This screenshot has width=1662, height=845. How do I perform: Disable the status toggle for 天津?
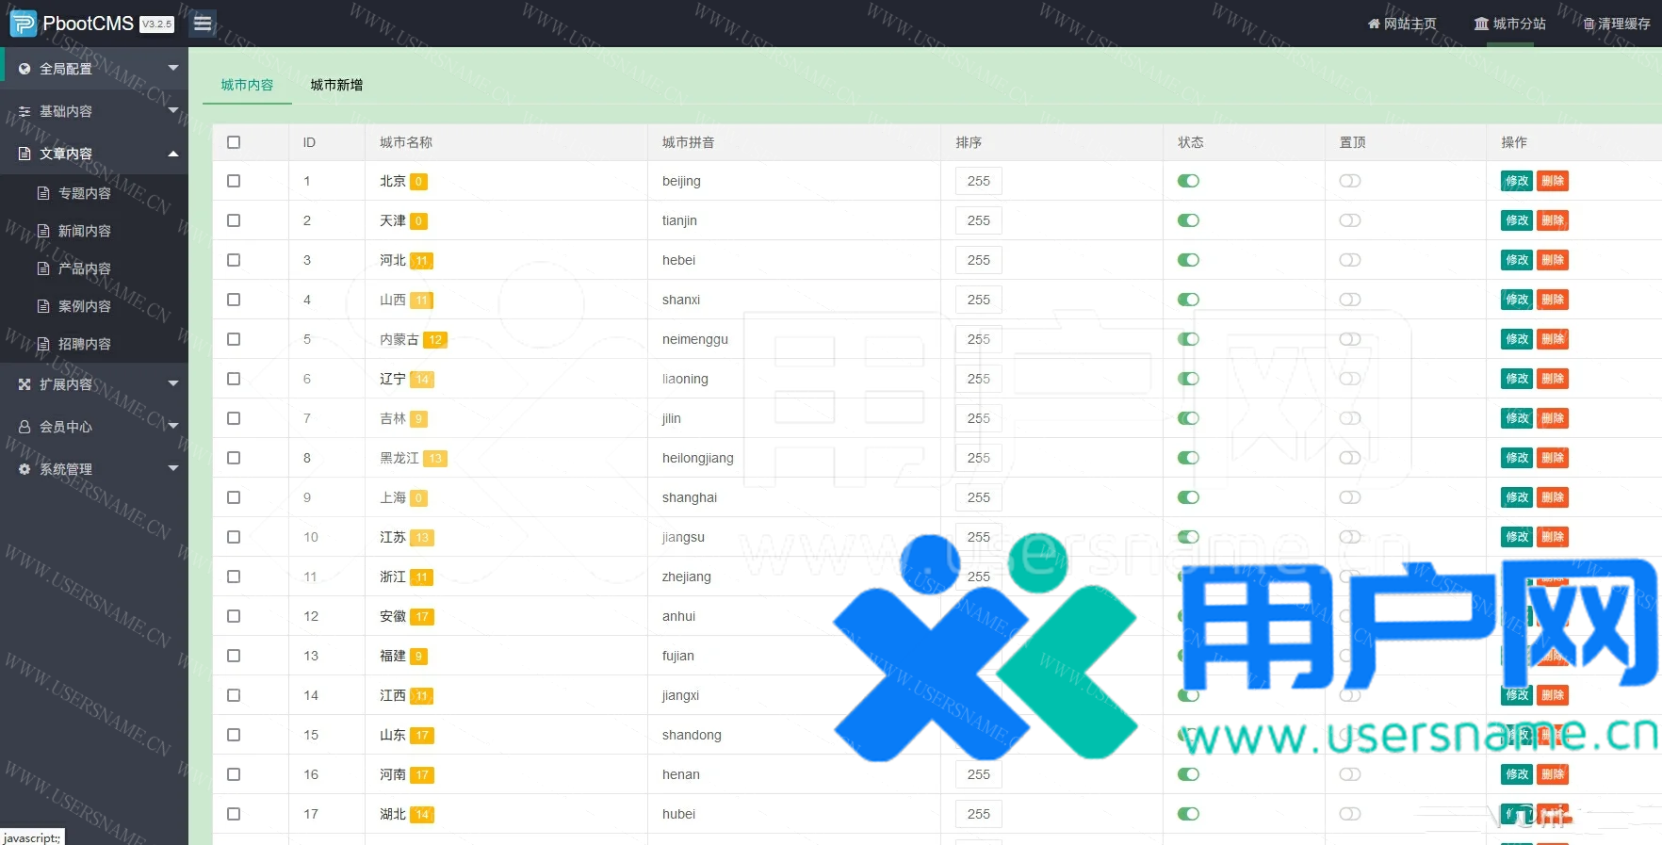(1188, 220)
